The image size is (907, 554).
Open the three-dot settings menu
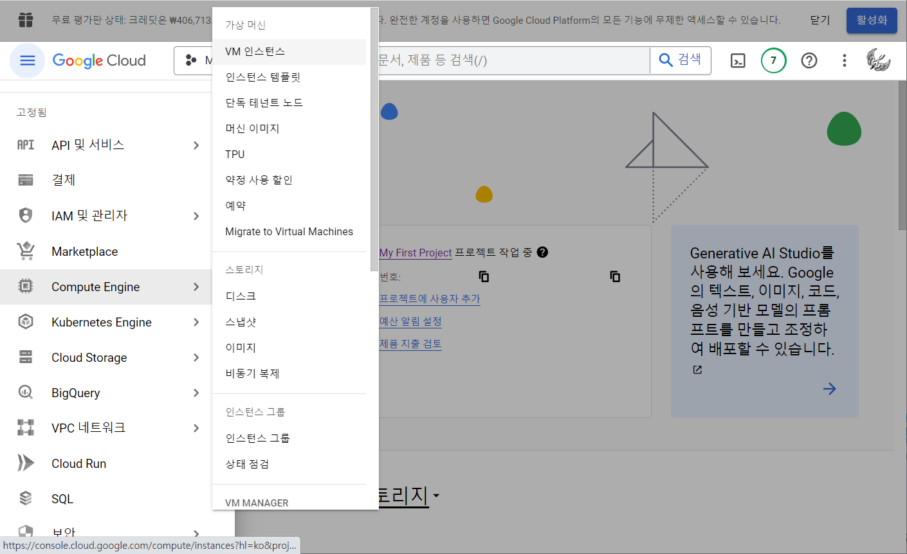tap(845, 60)
